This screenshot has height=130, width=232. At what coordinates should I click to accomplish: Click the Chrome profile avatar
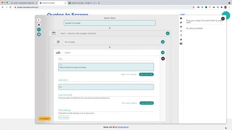[225, 7]
